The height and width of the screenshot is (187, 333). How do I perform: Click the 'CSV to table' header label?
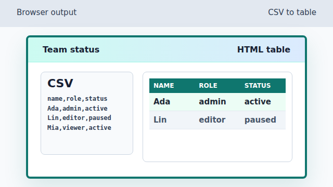point(292,12)
